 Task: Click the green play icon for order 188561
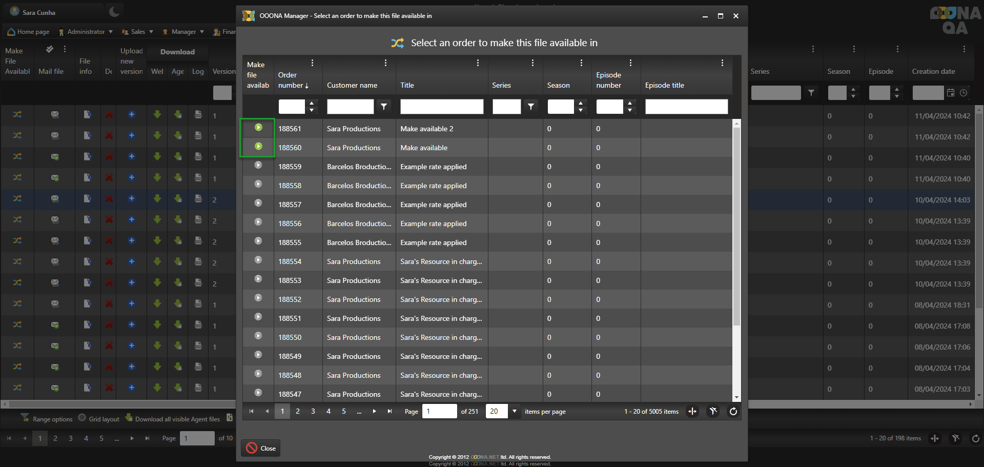click(x=258, y=128)
